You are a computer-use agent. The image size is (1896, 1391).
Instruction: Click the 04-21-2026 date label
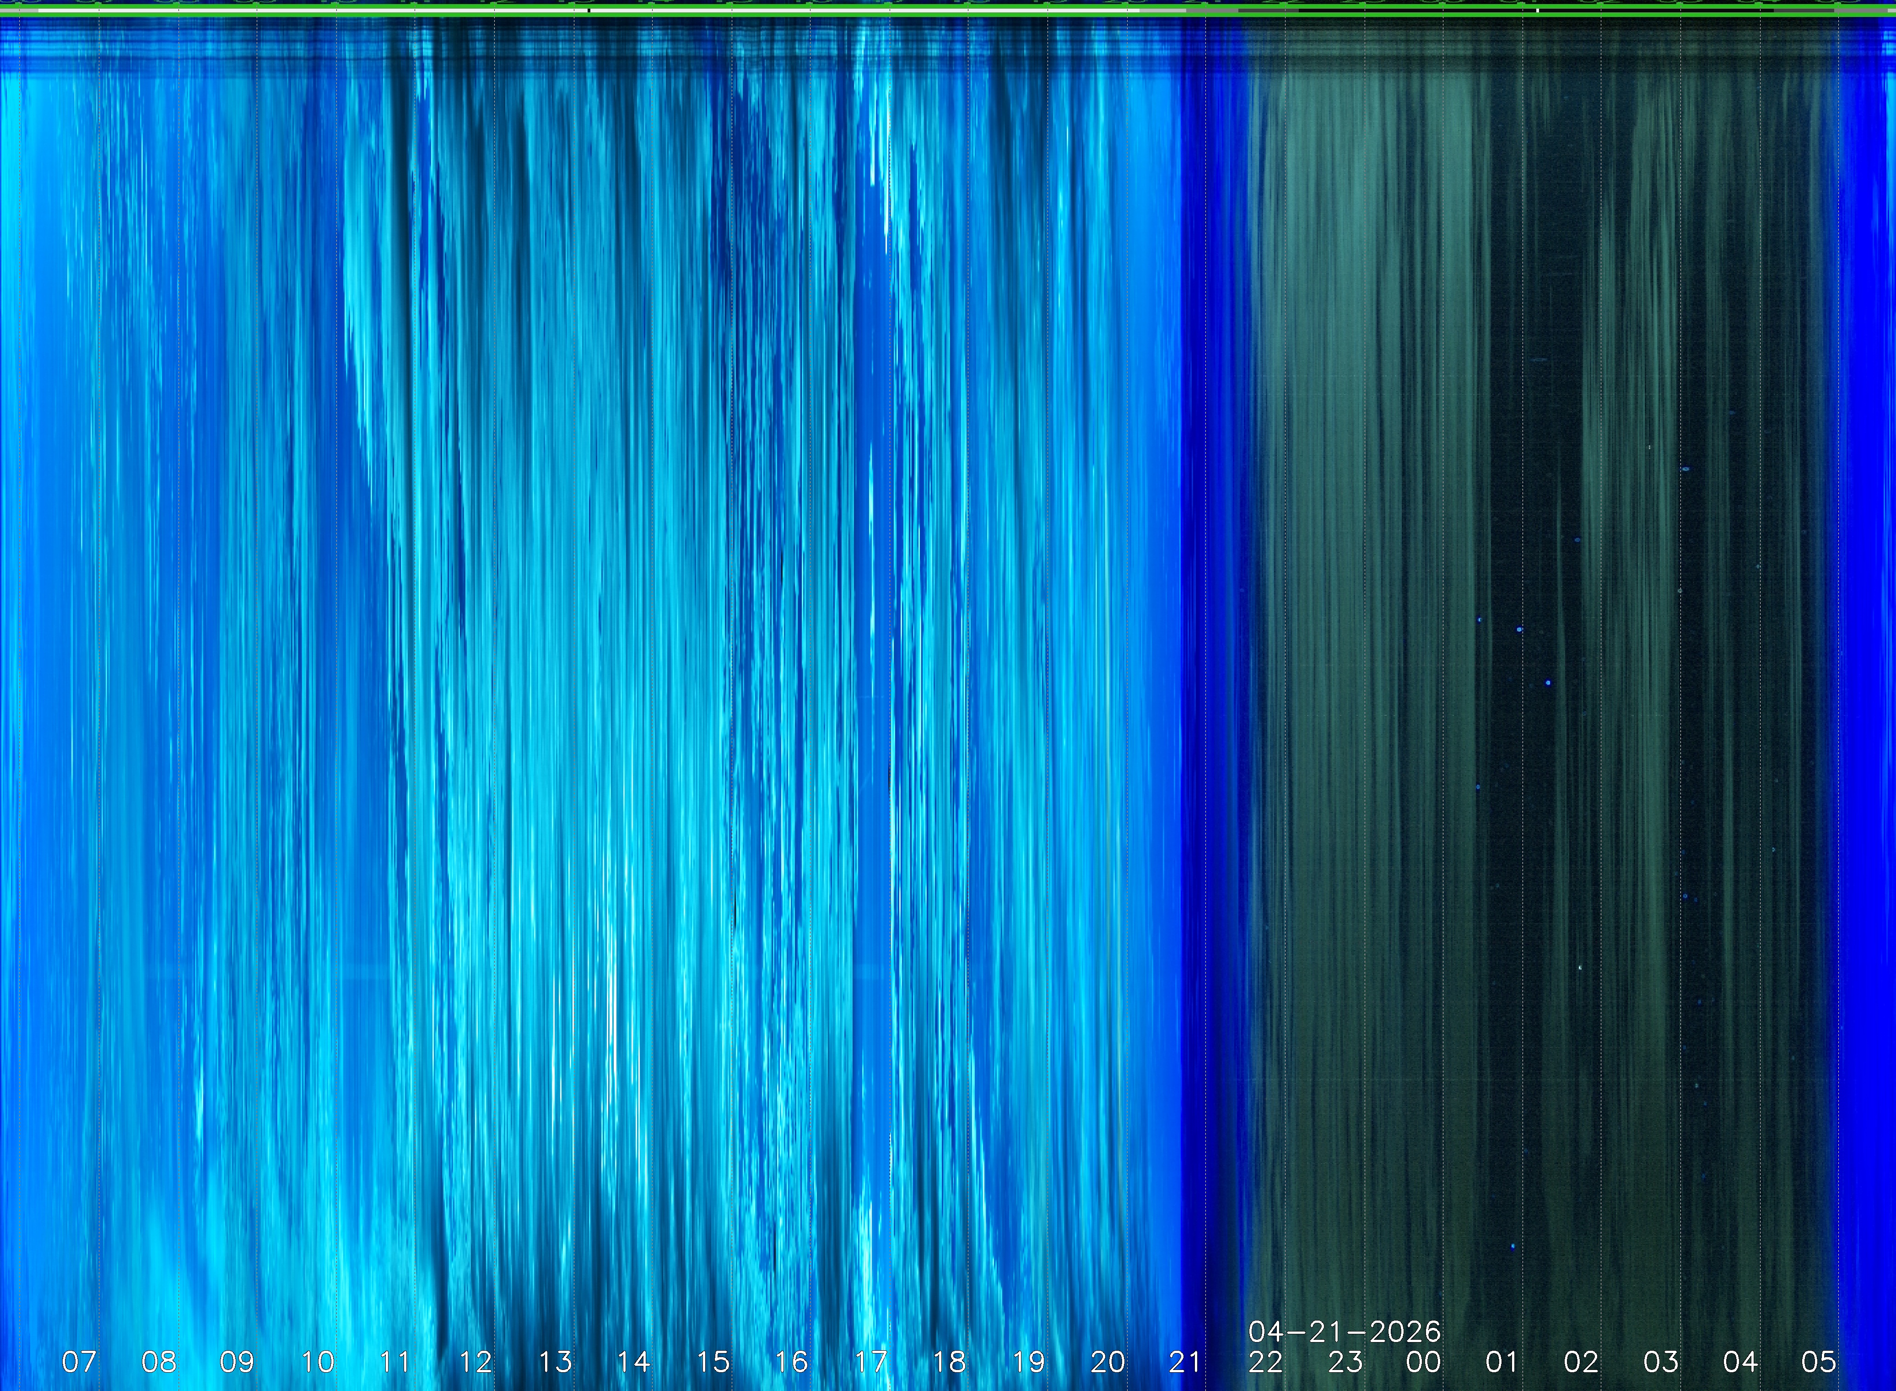coord(1345,1331)
